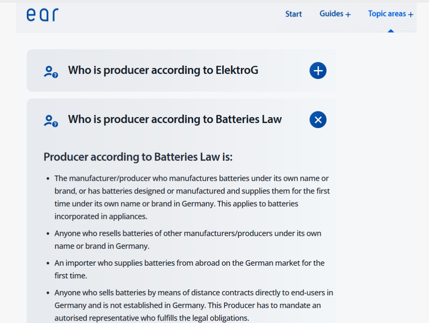Click the 'Who is producer according to ElektroG' heading
This screenshot has width=429, height=323.
click(163, 70)
